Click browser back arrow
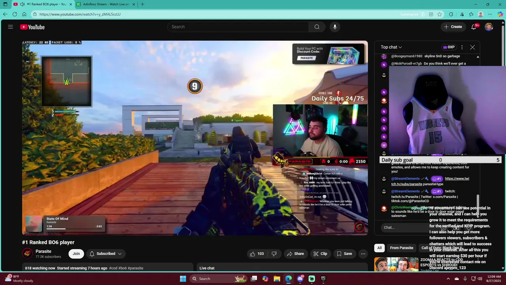 pos(5,14)
